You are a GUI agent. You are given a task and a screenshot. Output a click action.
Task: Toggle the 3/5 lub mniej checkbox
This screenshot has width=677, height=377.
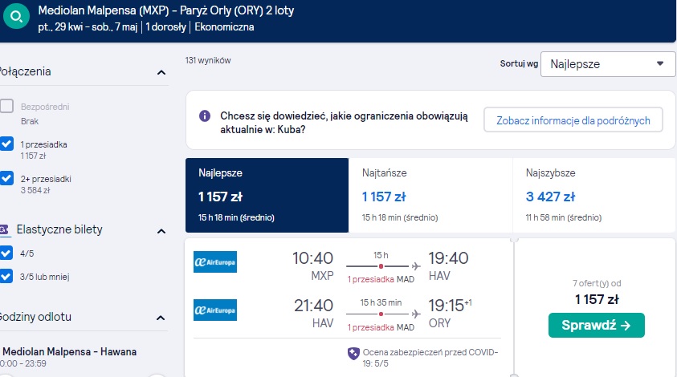pos(6,276)
